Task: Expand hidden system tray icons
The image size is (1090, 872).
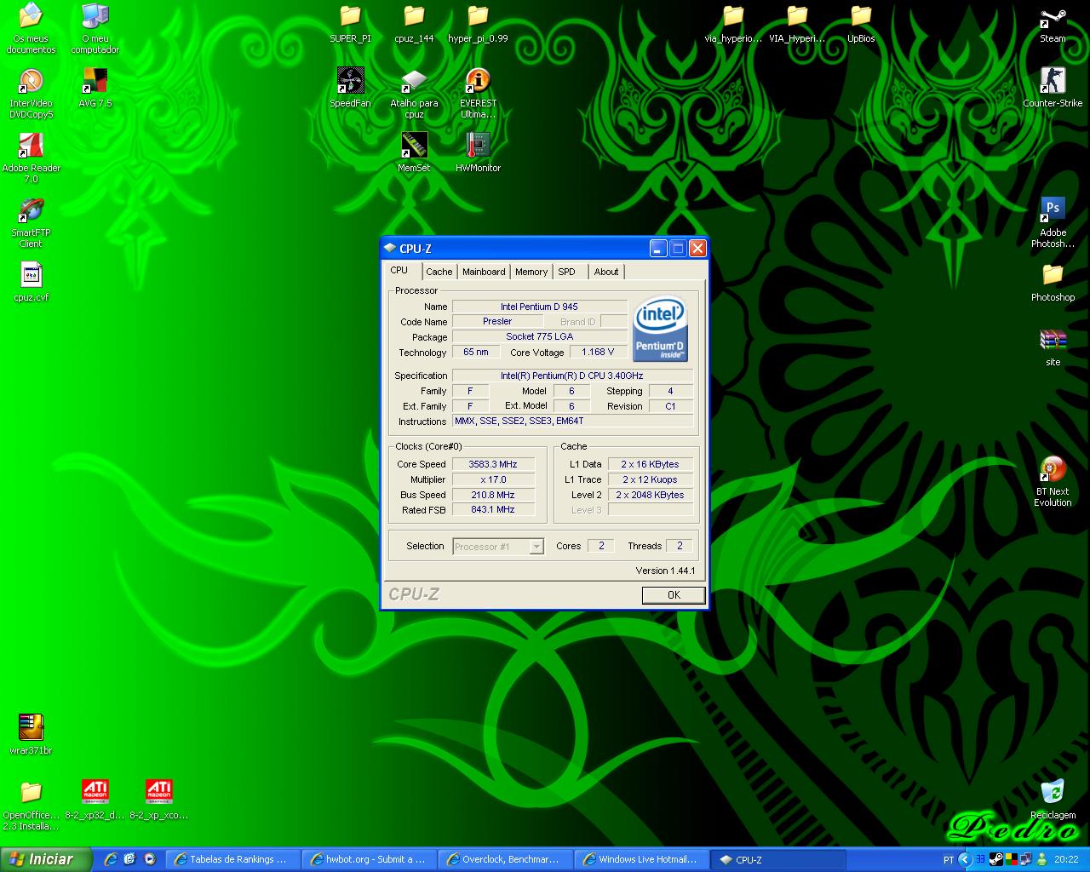Action: tap(965, 860)
